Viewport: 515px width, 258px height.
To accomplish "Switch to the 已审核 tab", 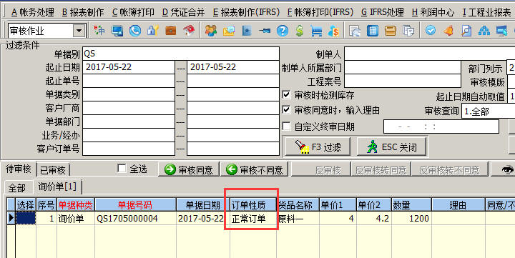I will pyautogui.click(x=52, y=170).
